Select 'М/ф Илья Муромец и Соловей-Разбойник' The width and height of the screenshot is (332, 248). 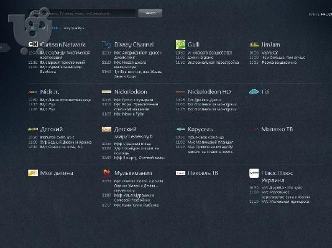(x=134, y=198)
